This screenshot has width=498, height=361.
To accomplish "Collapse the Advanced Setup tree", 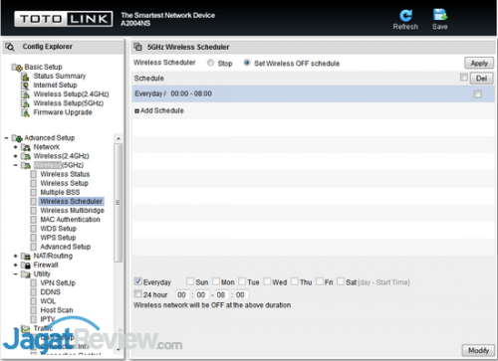I will click(6, 138).
